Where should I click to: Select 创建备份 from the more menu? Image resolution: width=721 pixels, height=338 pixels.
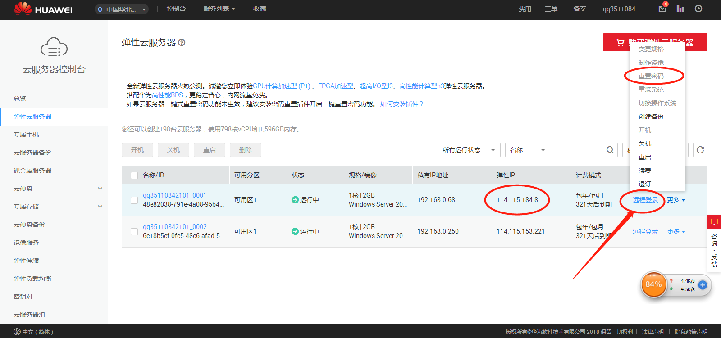coord(651,117)
